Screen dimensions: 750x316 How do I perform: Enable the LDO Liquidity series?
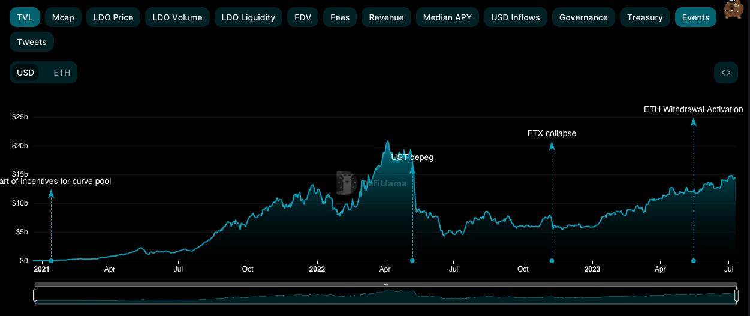(248, 17)
